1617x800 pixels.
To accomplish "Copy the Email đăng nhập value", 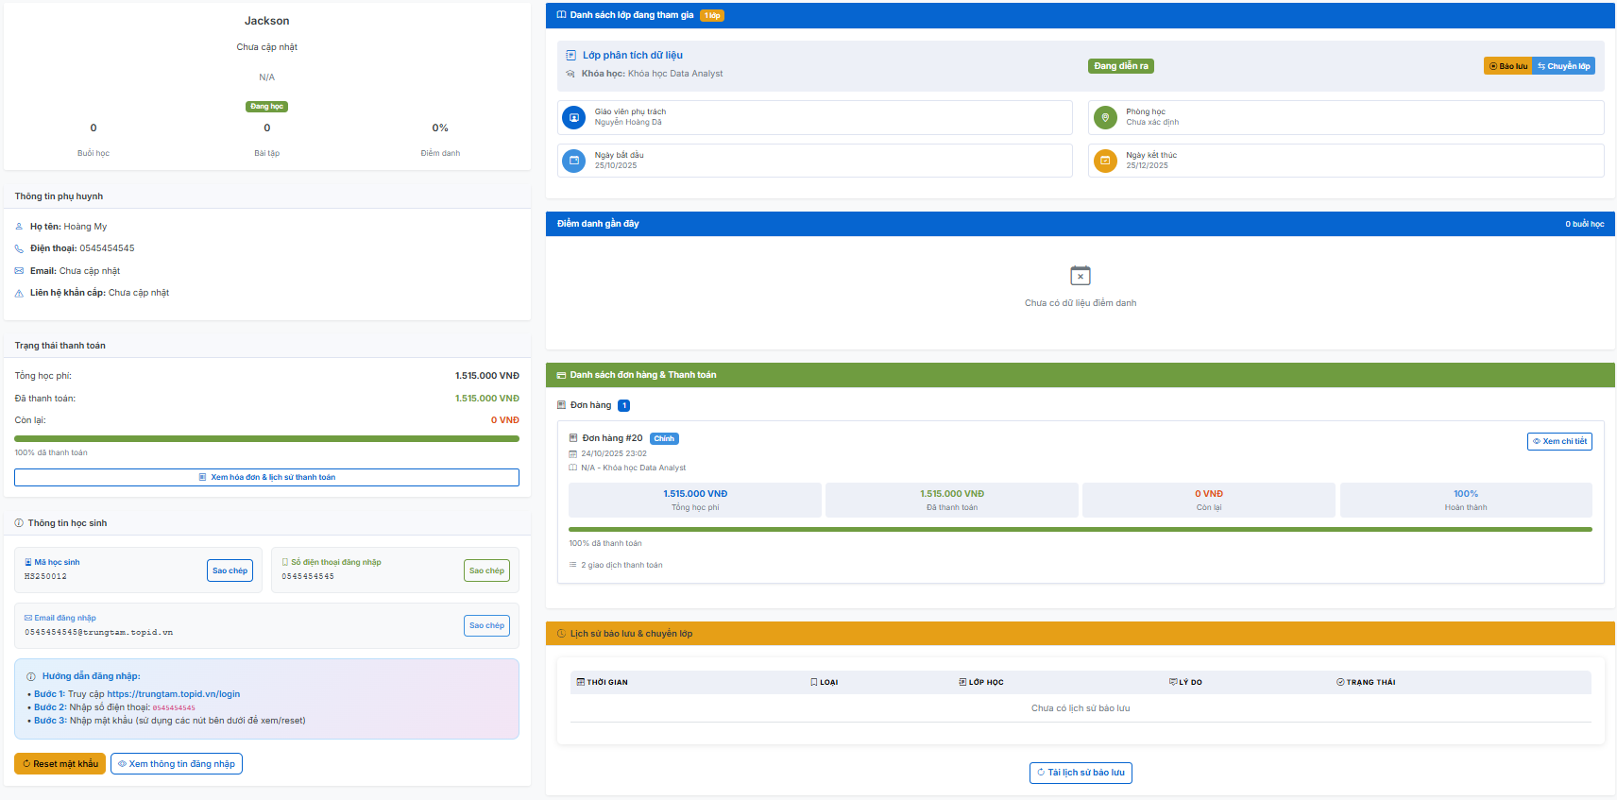I will coord(486,625).
